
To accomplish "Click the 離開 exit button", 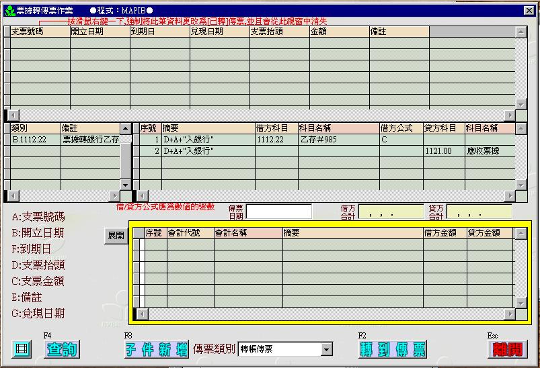I will [x=507, y=349].
